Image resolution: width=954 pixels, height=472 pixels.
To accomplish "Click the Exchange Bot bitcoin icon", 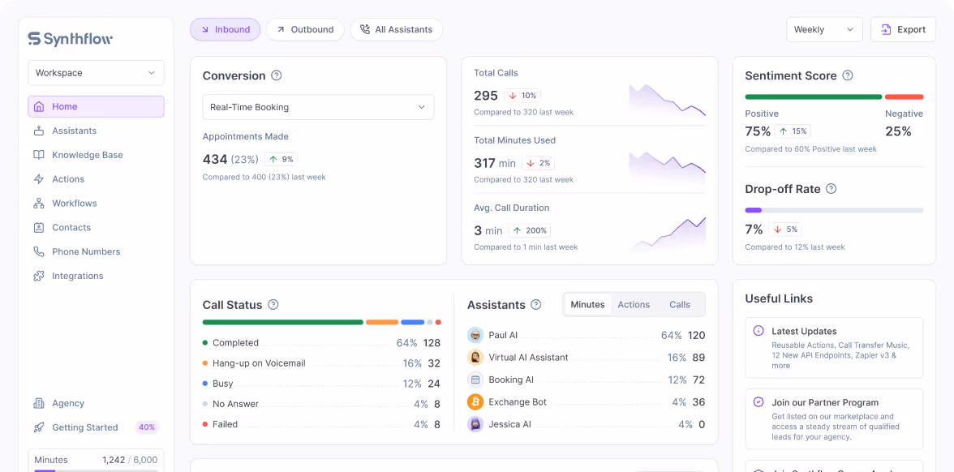I will click(475, 402).
